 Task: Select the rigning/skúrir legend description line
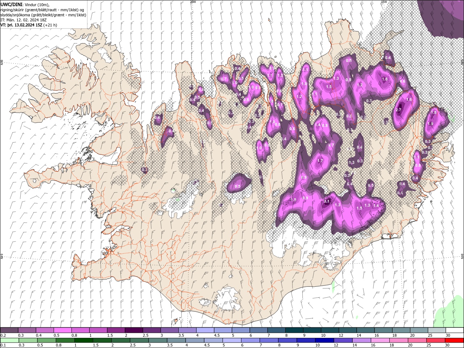click(42, 9)
